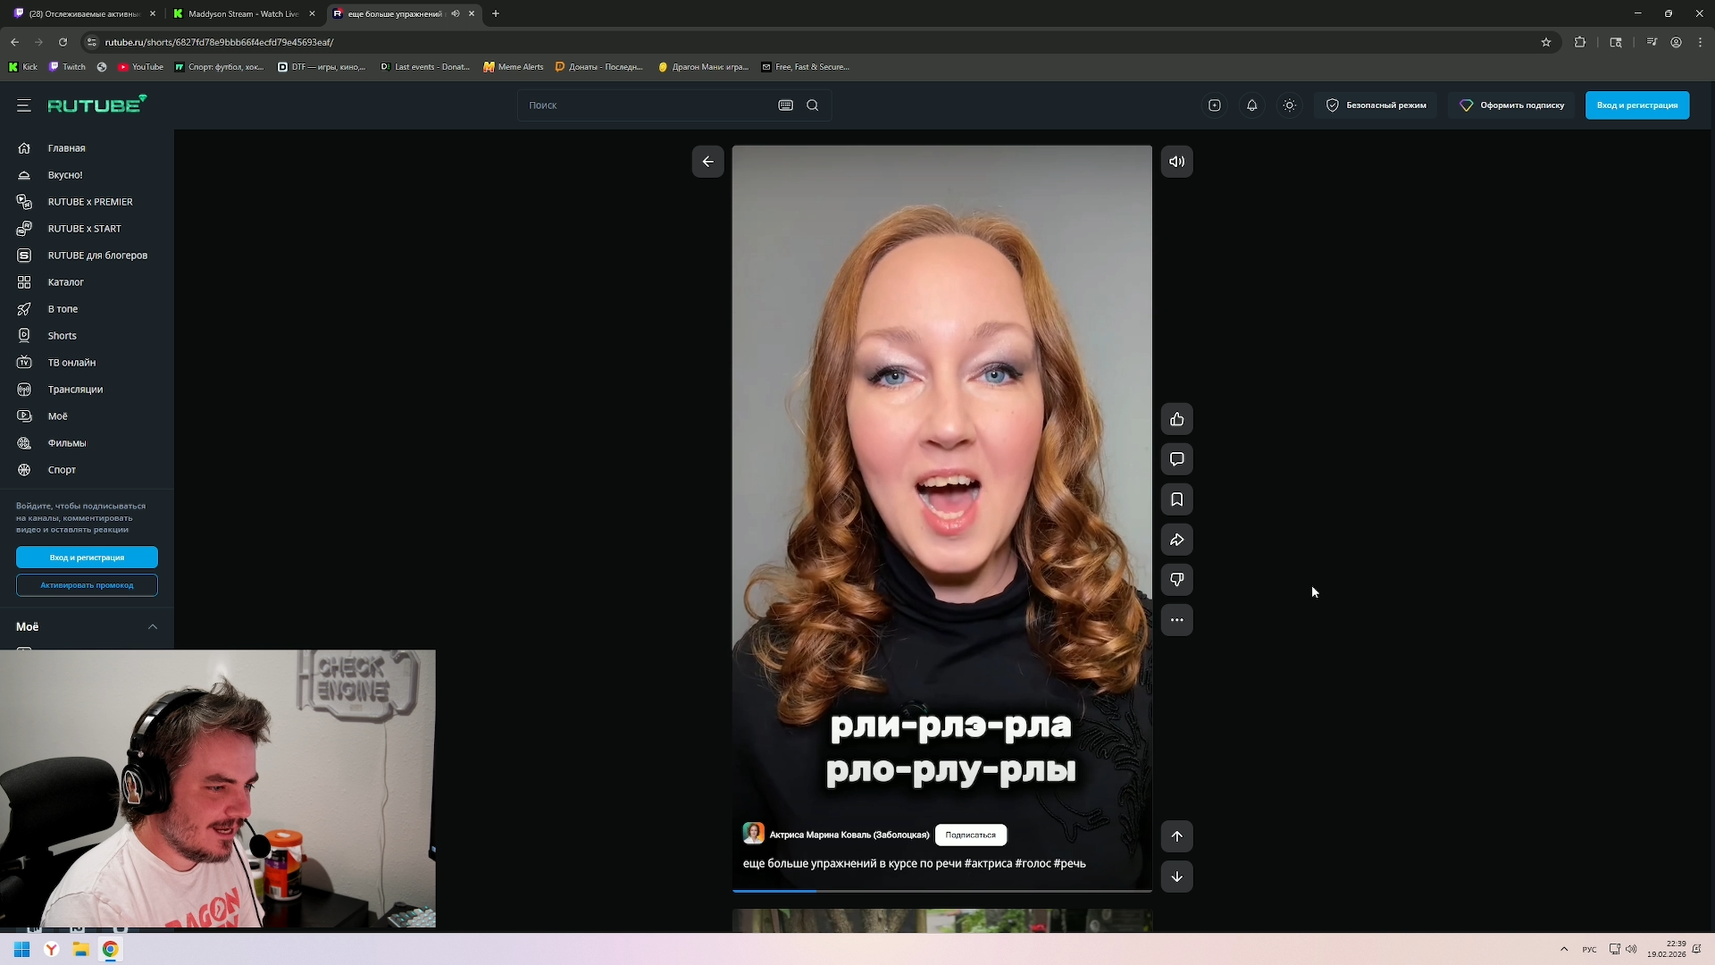
Task: Save the short using the bookmark icon
Action: point(1176,499)
